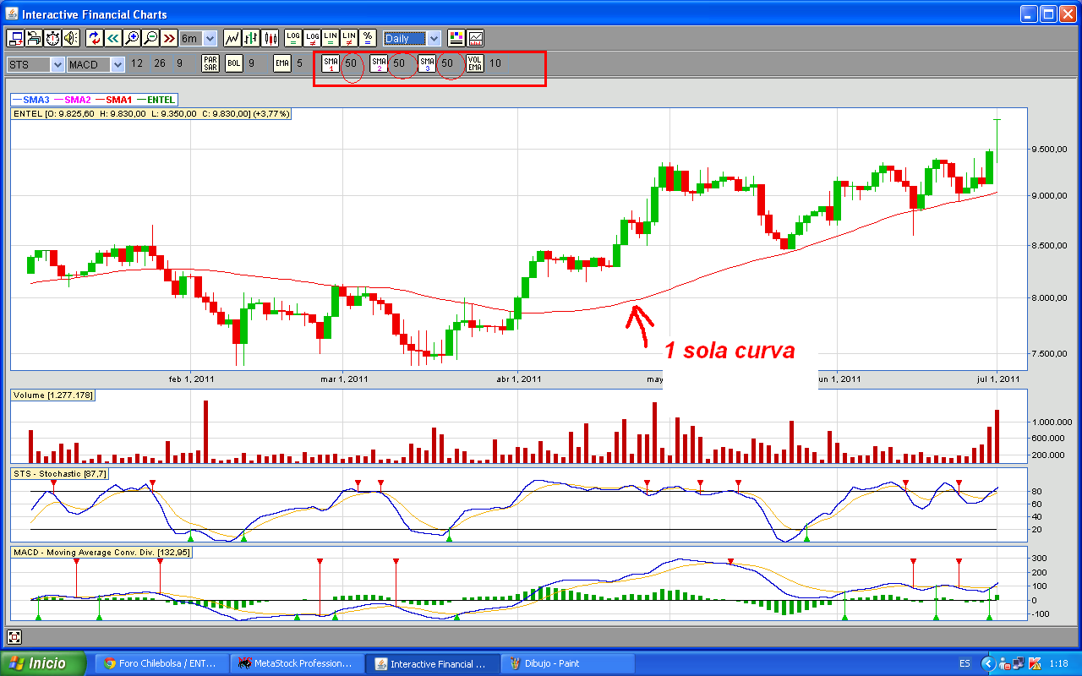This screenshot has height=676, width=1082.
Task: Toggle the SMA 1 indicator
Action: pos(331,63)
